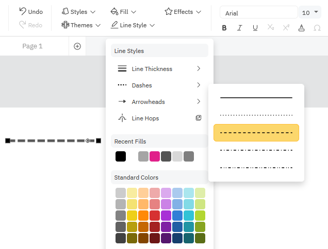
Task: Add a new page with plus icon
Action: [77, 46]
